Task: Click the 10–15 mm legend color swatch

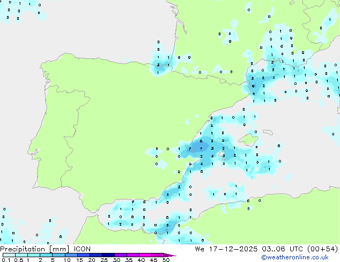Action: tap(71, 255)
